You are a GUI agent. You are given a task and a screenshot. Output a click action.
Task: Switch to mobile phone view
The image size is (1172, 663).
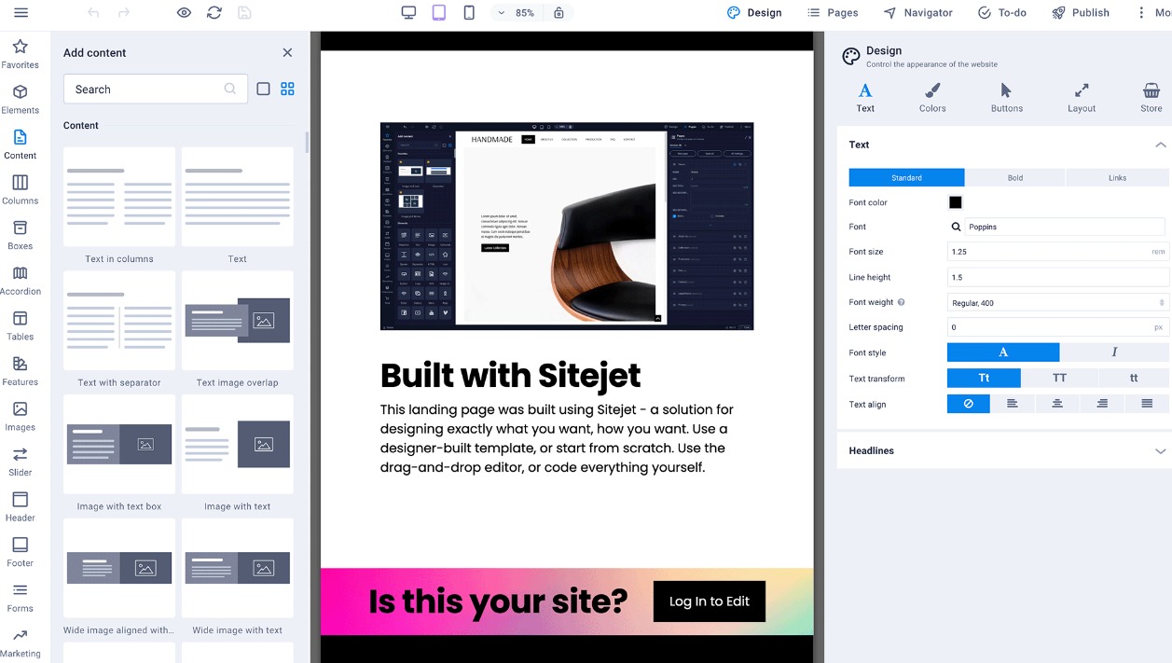tap(469, 12)
